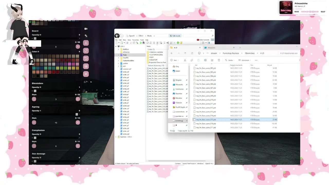Click previous Blemishes style arrow

coord(34,99)
